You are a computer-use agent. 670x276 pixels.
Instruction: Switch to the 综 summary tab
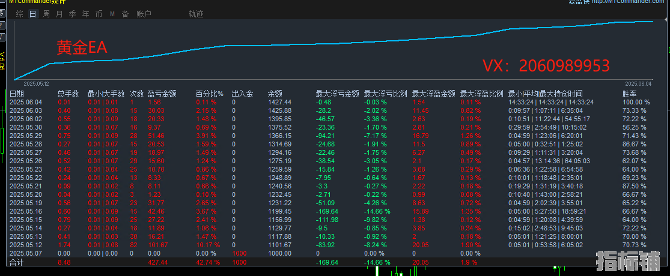[20, 14]
